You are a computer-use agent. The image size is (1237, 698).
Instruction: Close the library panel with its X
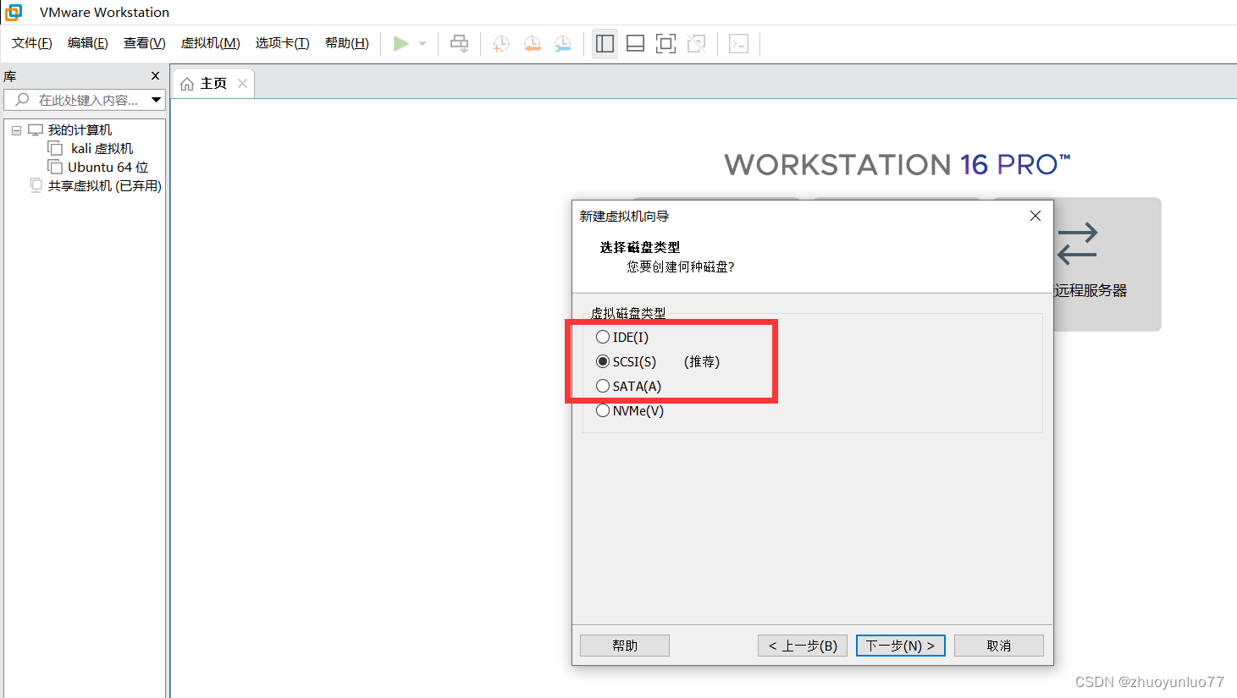coord(155,76)
